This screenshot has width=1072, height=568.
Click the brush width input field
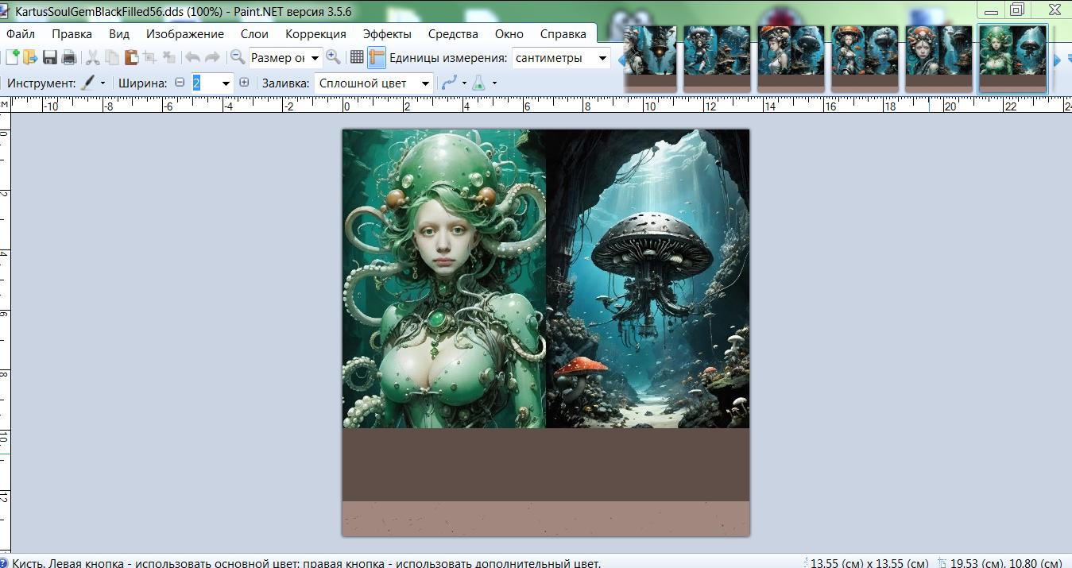point(205,83)
